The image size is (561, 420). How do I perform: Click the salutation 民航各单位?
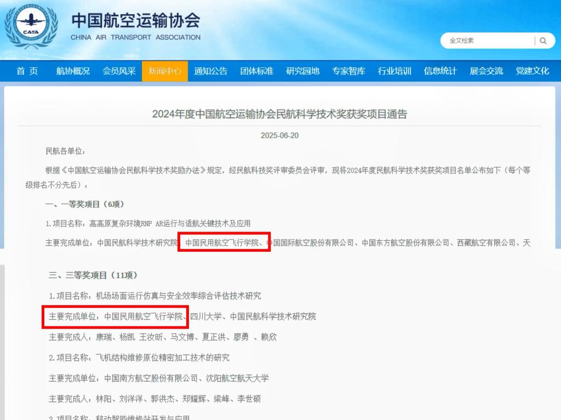[65, 151]
